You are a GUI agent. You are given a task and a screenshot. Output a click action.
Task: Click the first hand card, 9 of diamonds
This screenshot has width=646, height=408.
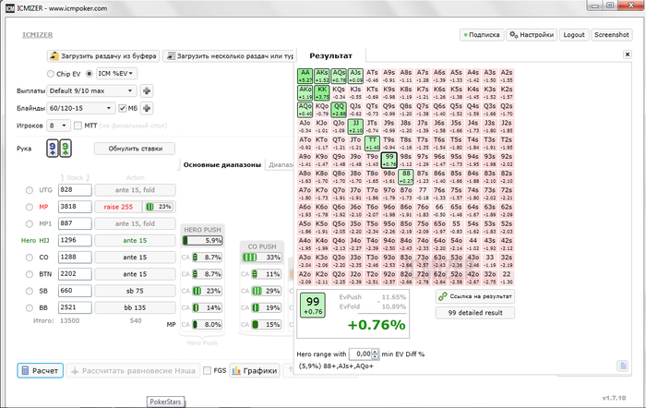[x=53, y=149]
